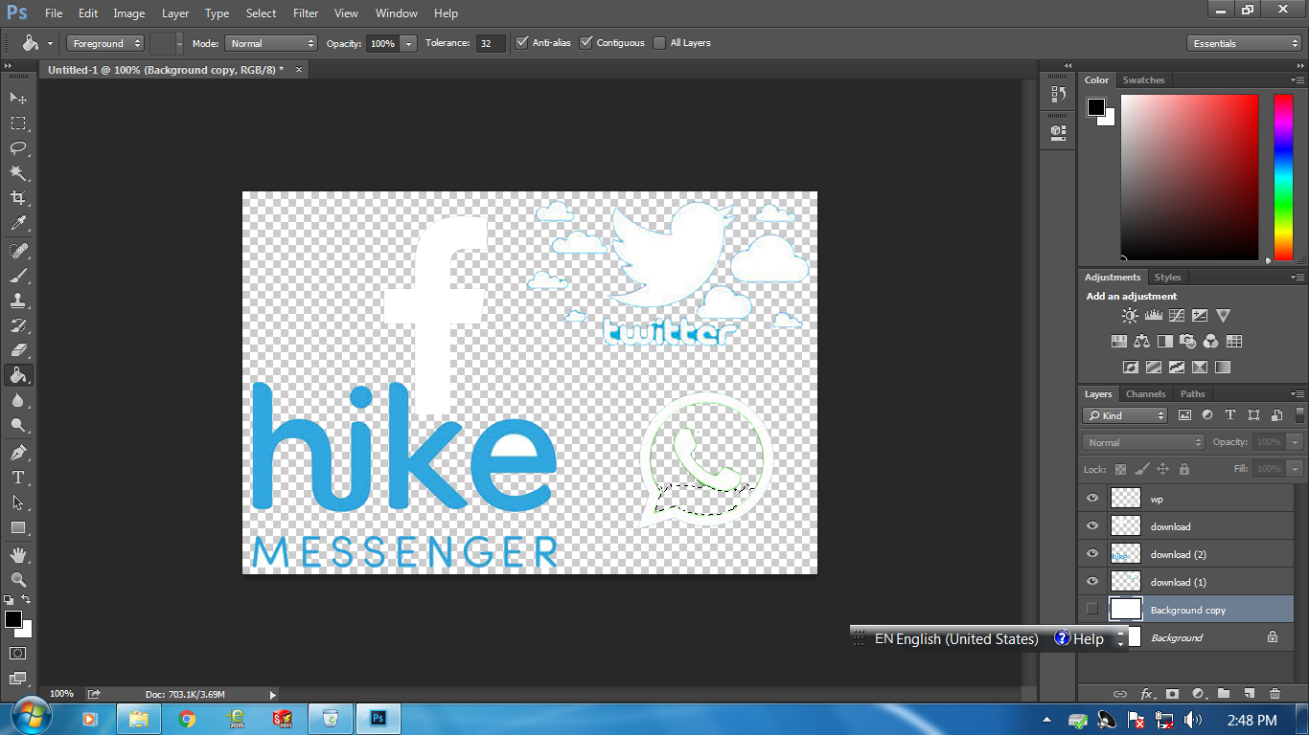This screenshot has width=1309, height=735.
Task: Click the delete layer trash icon
Action: coord(1275,694)
